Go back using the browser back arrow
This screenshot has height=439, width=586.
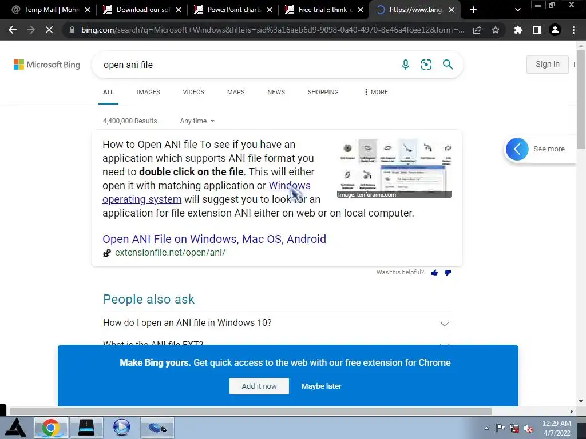click(x=13, y=30)
